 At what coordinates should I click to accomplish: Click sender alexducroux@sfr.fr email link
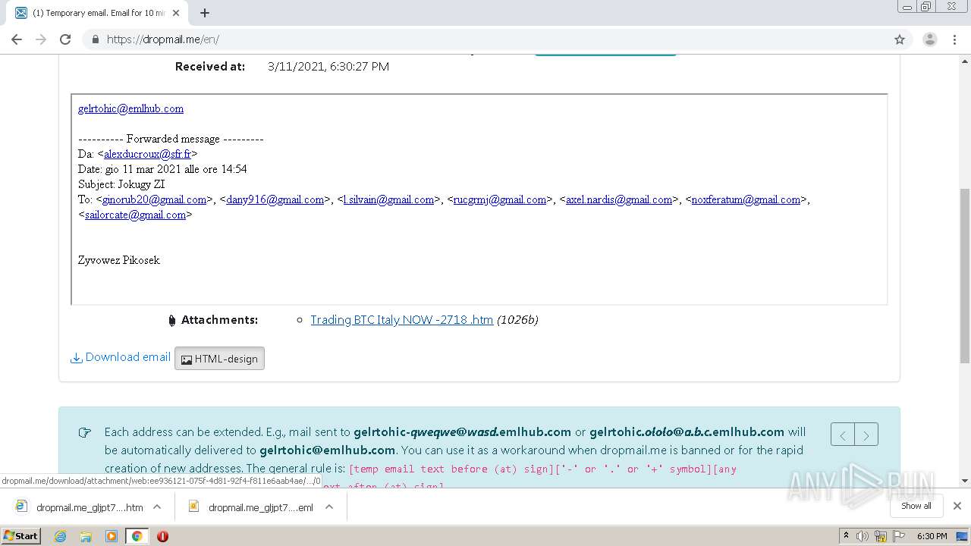(x=147, y=154)
